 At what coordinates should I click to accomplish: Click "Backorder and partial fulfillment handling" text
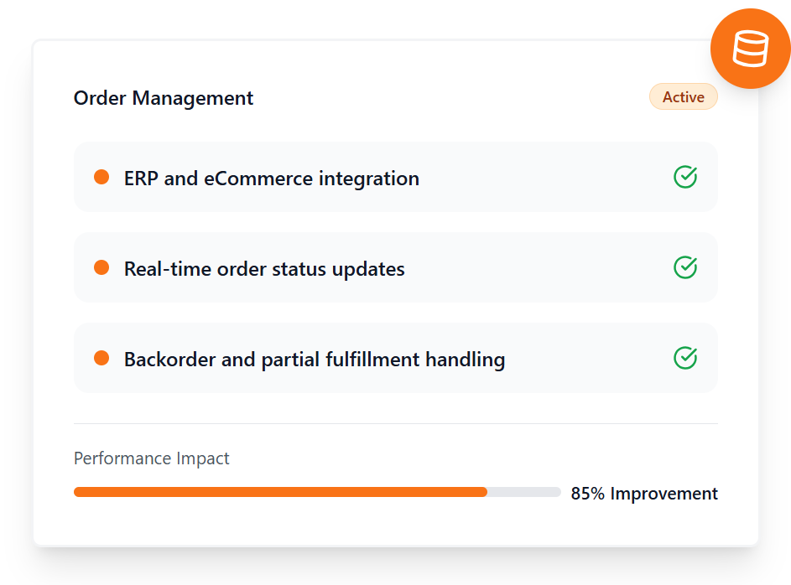[x=315, y=360]
